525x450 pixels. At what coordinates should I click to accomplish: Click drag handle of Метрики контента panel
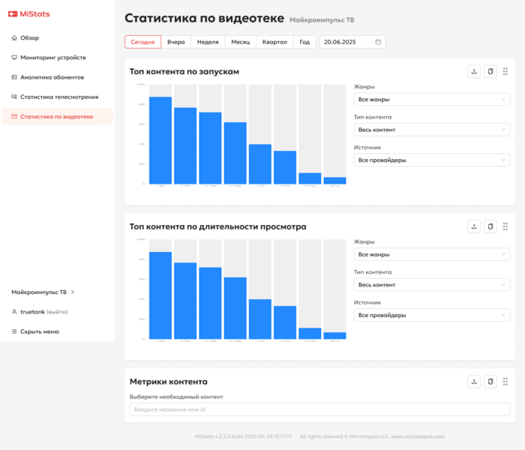[x=505, y=381]
